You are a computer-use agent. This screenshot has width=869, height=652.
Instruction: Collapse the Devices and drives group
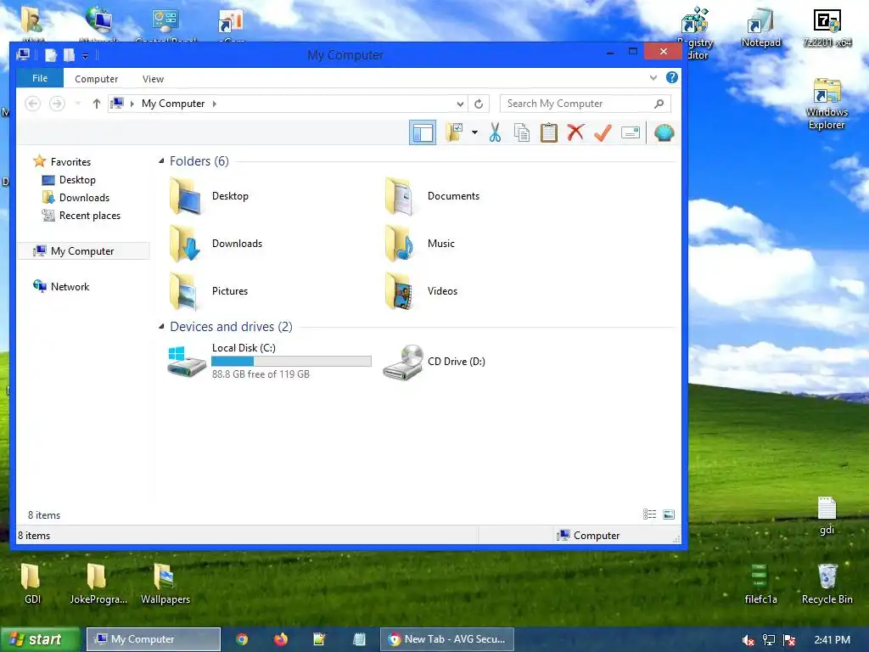point(161,327)
